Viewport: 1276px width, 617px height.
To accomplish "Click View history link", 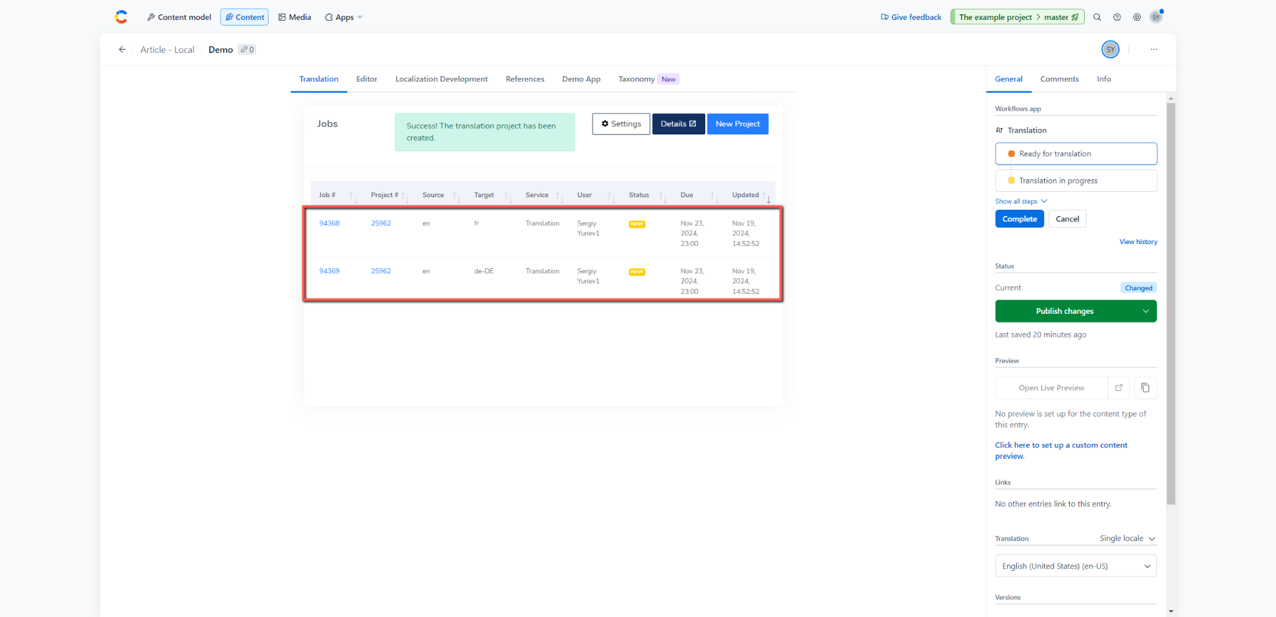I will (x=1138, y=242).
